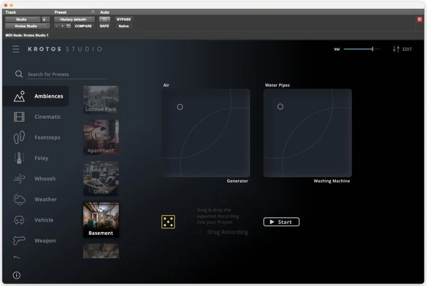Click the Air label above the pad

tap(166, 85)
